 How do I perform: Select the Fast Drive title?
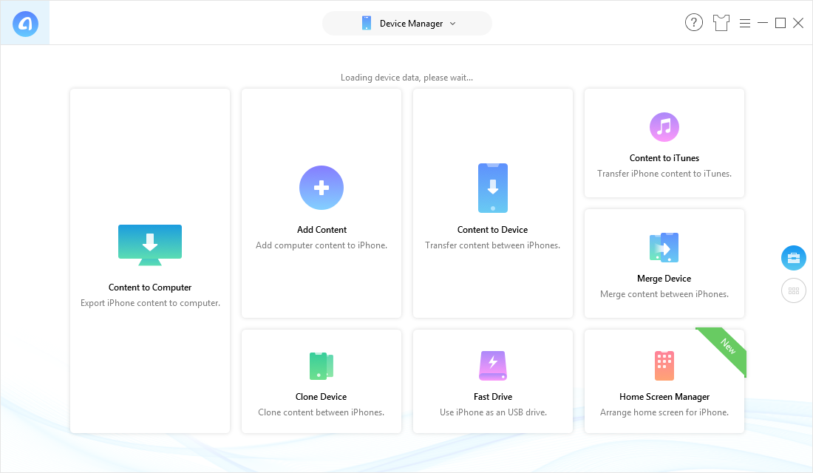click(492, 397)
